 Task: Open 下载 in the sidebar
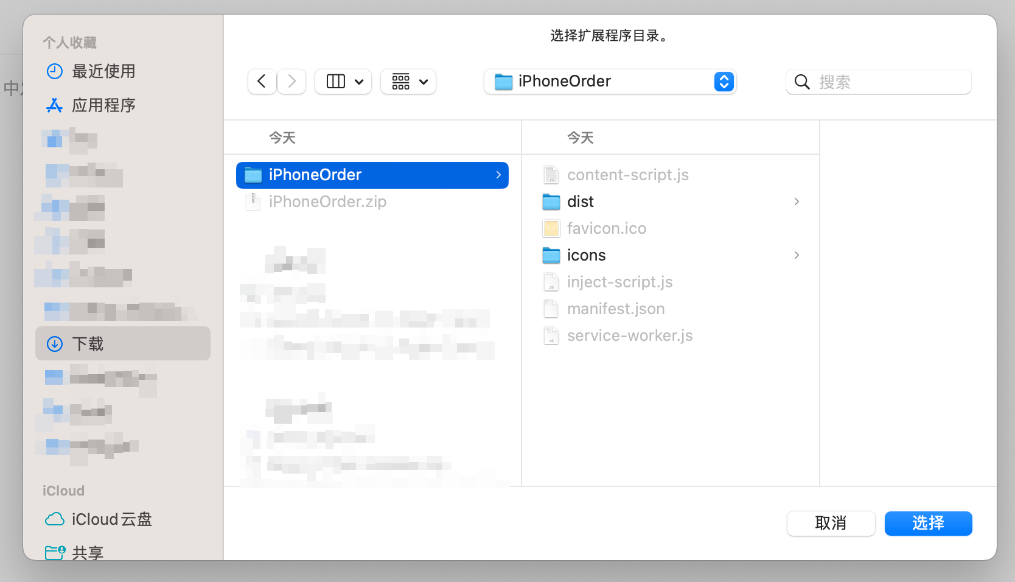(x=123, y=344)
